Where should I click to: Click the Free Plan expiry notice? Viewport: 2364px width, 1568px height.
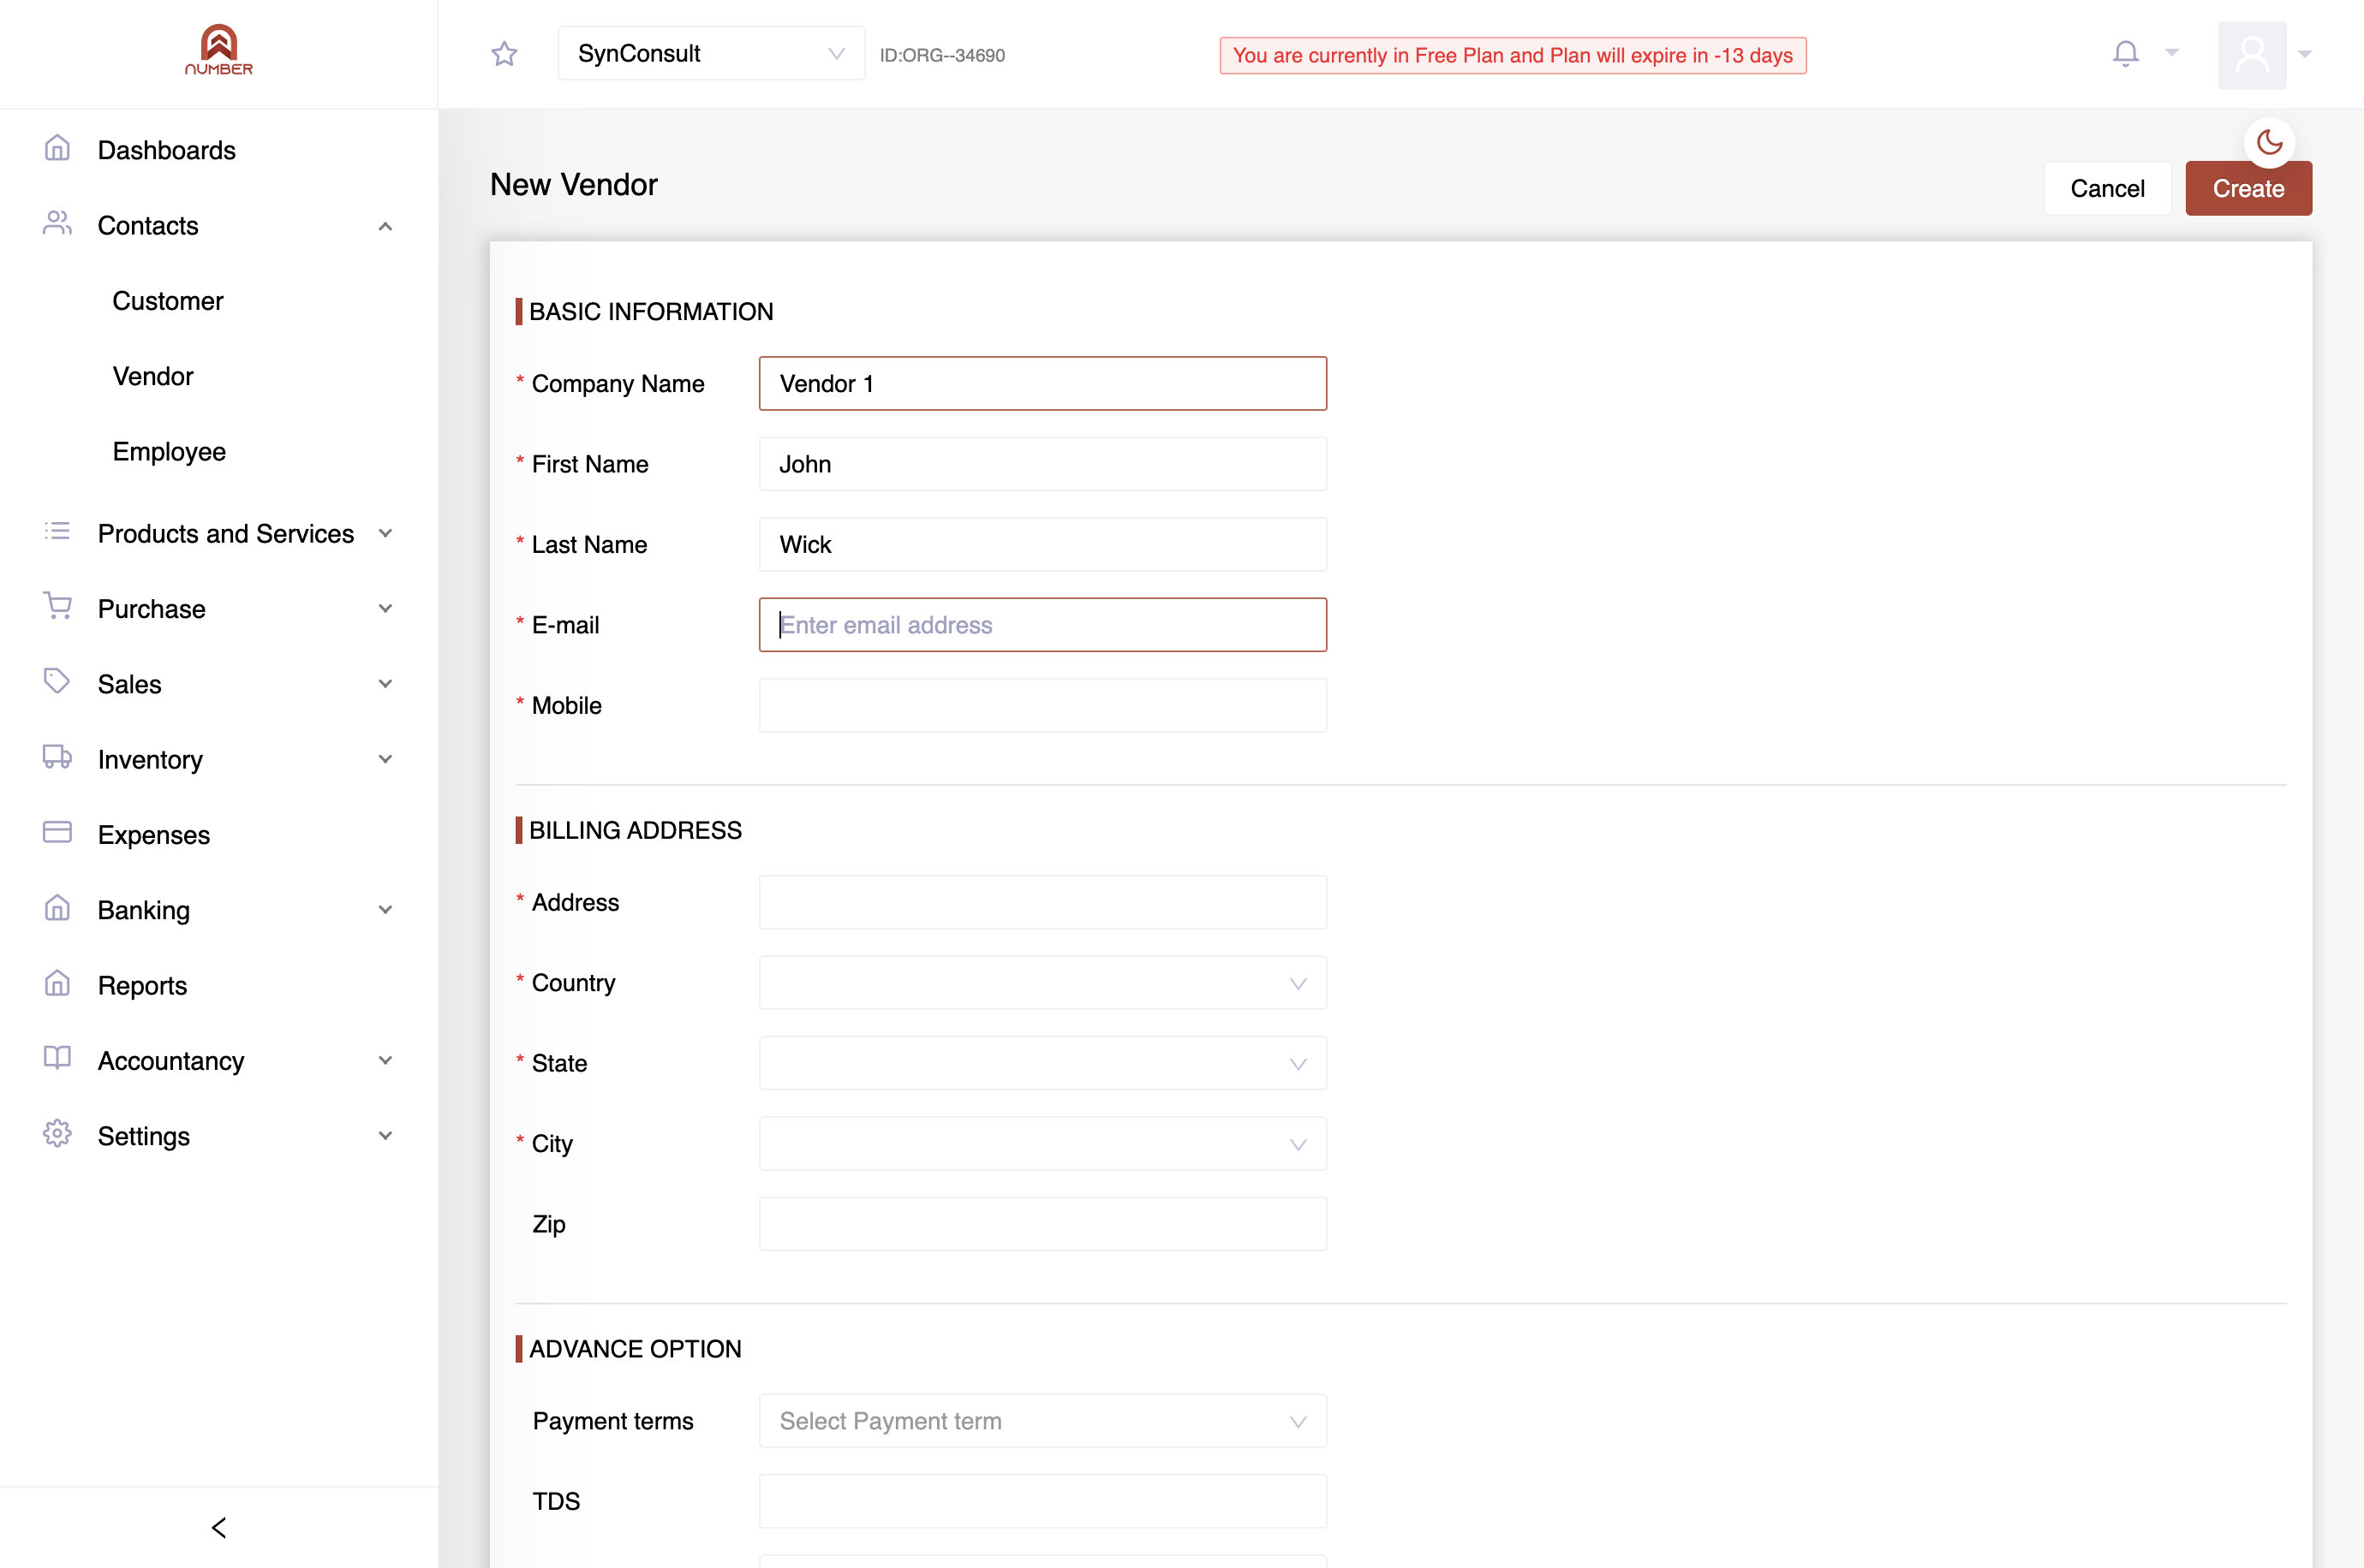pos(1513,55)
